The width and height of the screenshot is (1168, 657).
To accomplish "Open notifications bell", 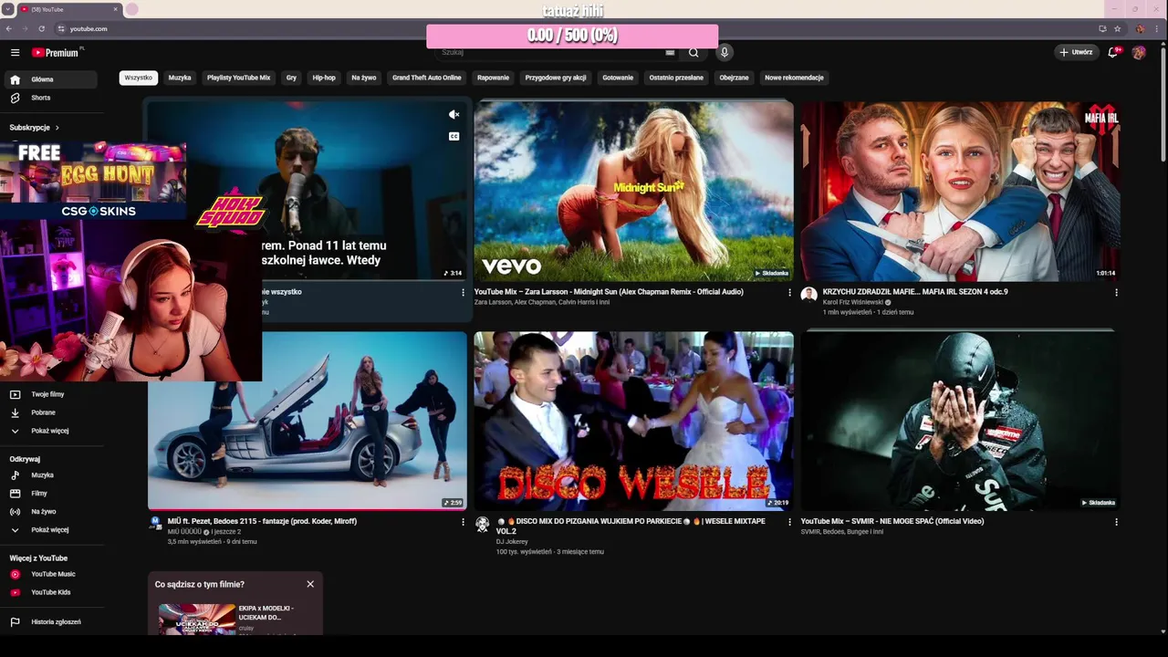I will (x=1112, y=53).
